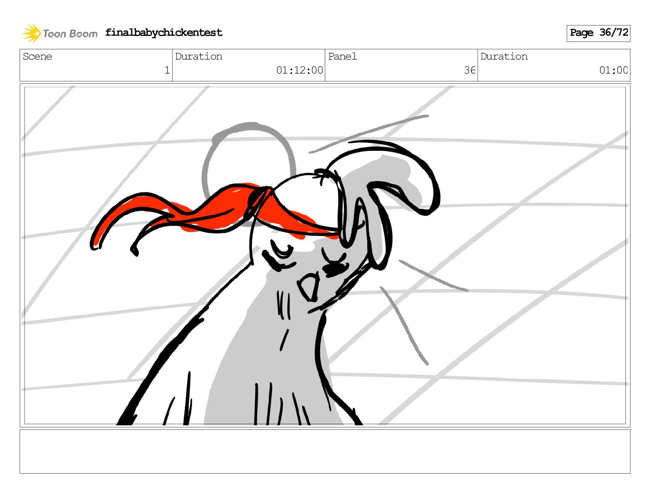
Task: Select the 'Panel' header label
Action: click(342, 56)
